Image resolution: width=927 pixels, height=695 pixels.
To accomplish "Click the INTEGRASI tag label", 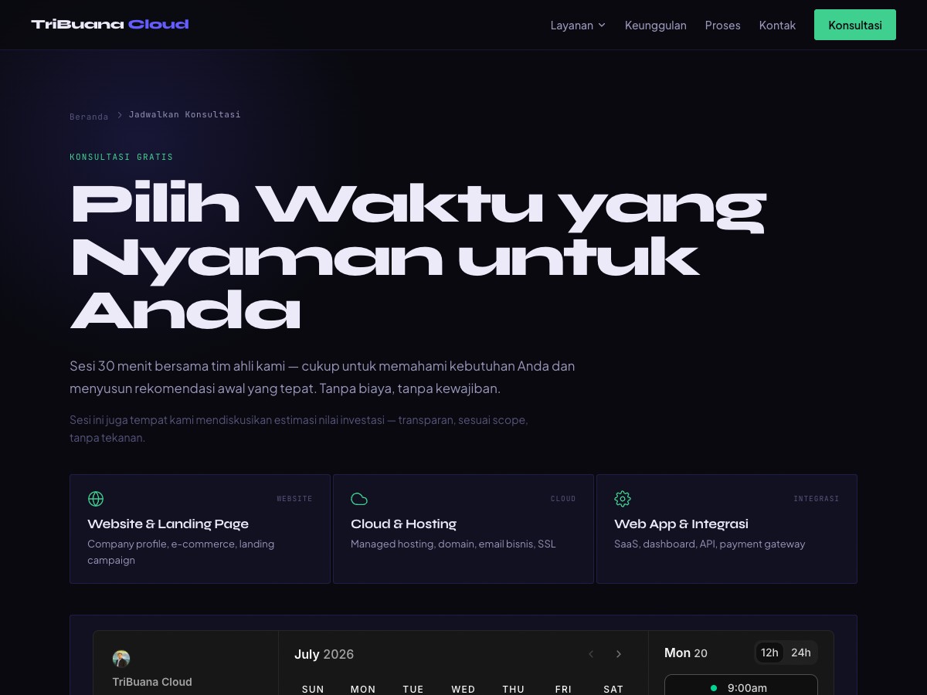I will click(816, 499).
